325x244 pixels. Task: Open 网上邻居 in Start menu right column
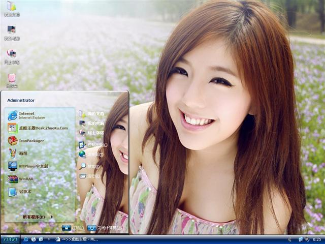click(x=91, y=133)
